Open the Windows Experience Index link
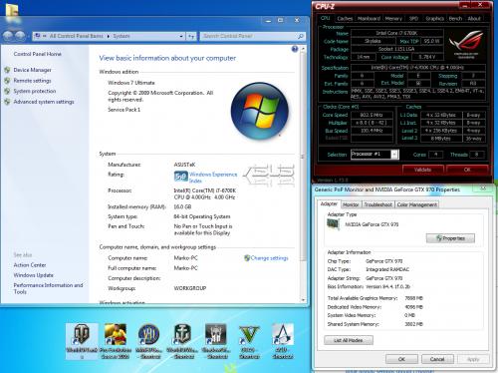 click(213, 178)
